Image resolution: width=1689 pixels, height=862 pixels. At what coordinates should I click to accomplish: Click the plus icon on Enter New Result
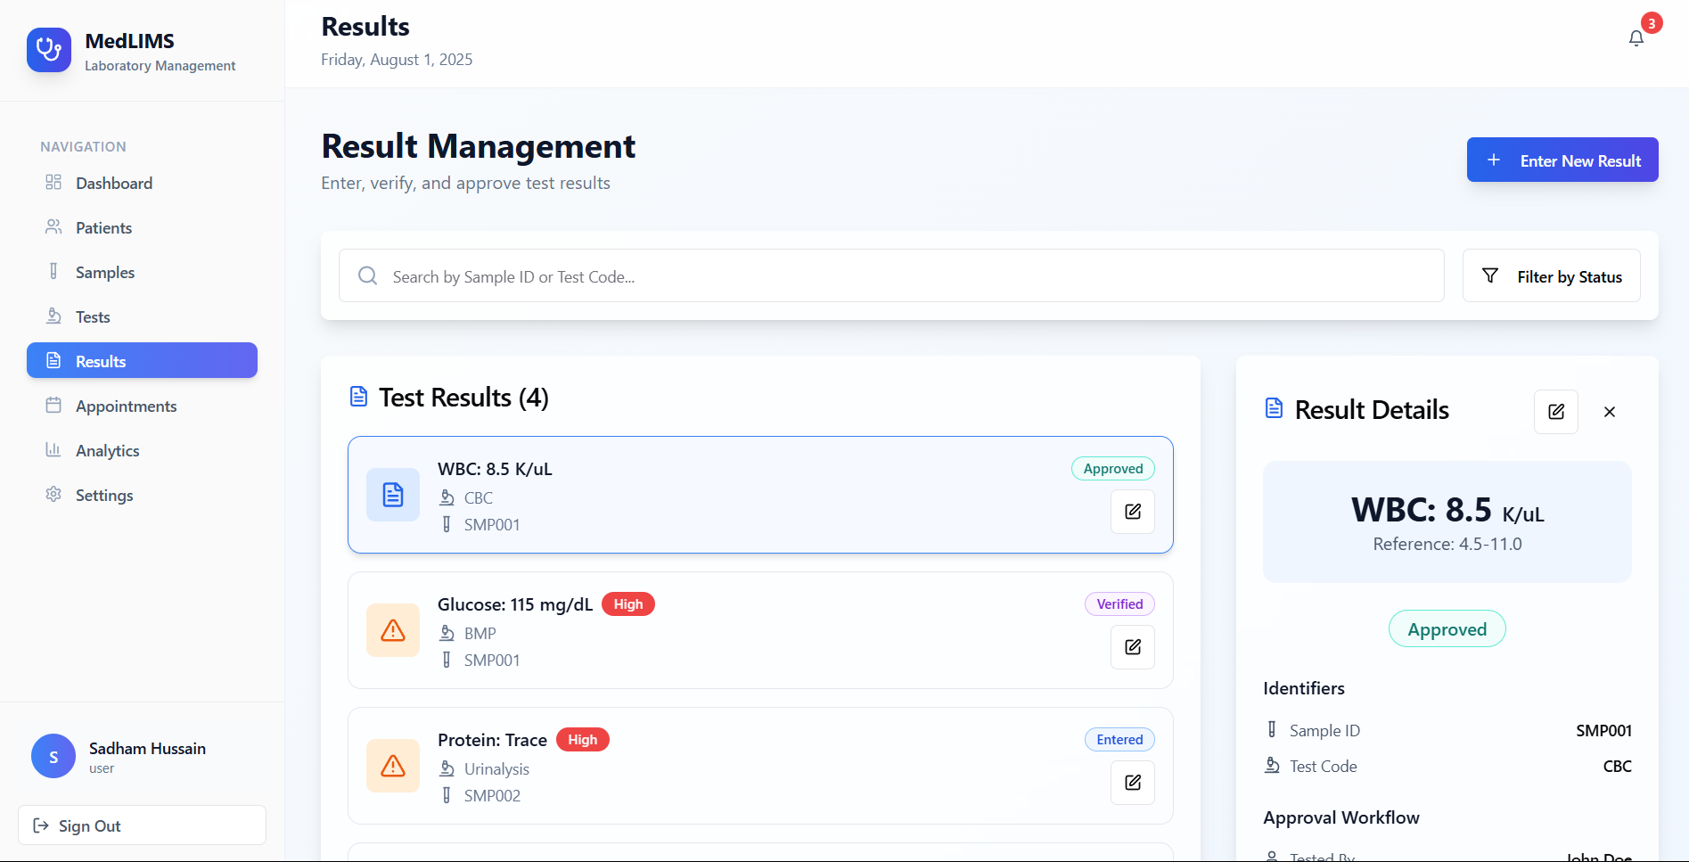[x=1494, y=160]
